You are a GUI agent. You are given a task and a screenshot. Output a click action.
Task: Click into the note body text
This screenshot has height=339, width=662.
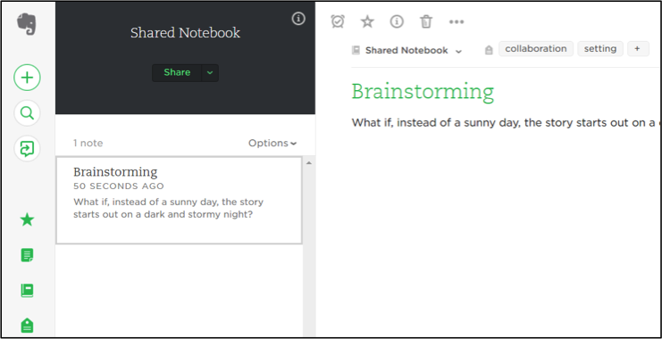coord(507,123)
